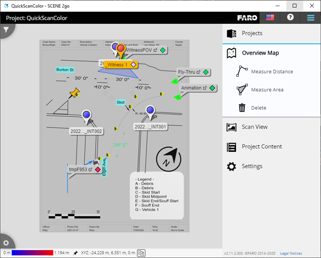Image resolution: width=321 pixels, height=258 pixels.
Task: Click the Burton St label
Action: click(65, 70)
